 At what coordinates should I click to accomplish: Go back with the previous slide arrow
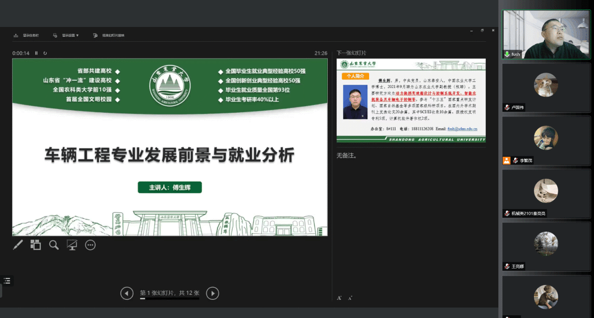click(x=127, y=293)
